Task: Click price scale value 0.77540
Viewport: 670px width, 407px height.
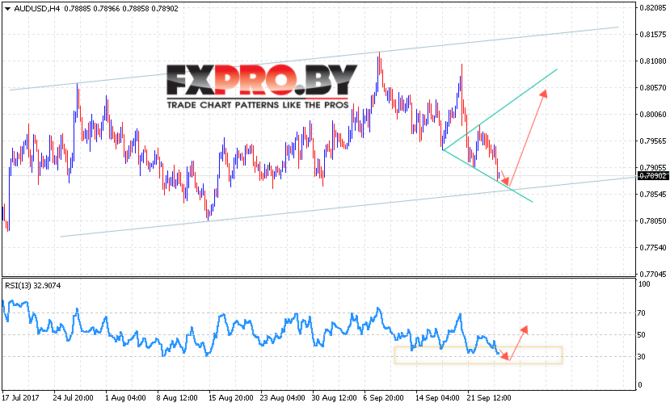Action: pos(652,248)
